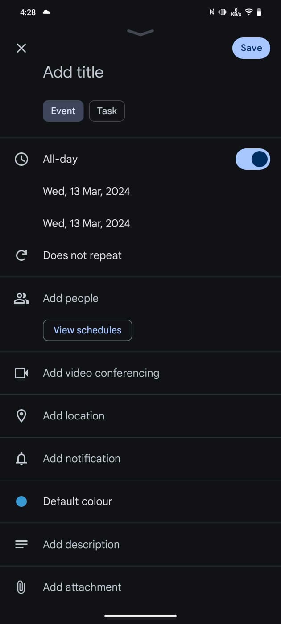This screenshot has height=624, width=281.
Task: Tap the location pin icon
Action: pyautogui.click(x=21, y=416)
